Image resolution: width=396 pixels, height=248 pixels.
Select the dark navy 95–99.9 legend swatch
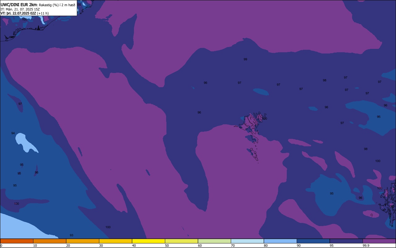pyautogui.click(x=346, y=241)
